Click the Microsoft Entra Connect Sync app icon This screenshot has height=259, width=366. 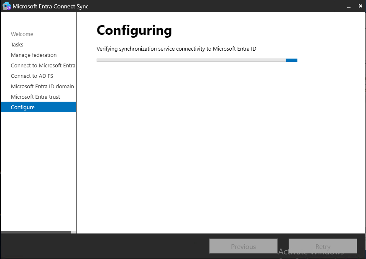[x=7, y=6]
